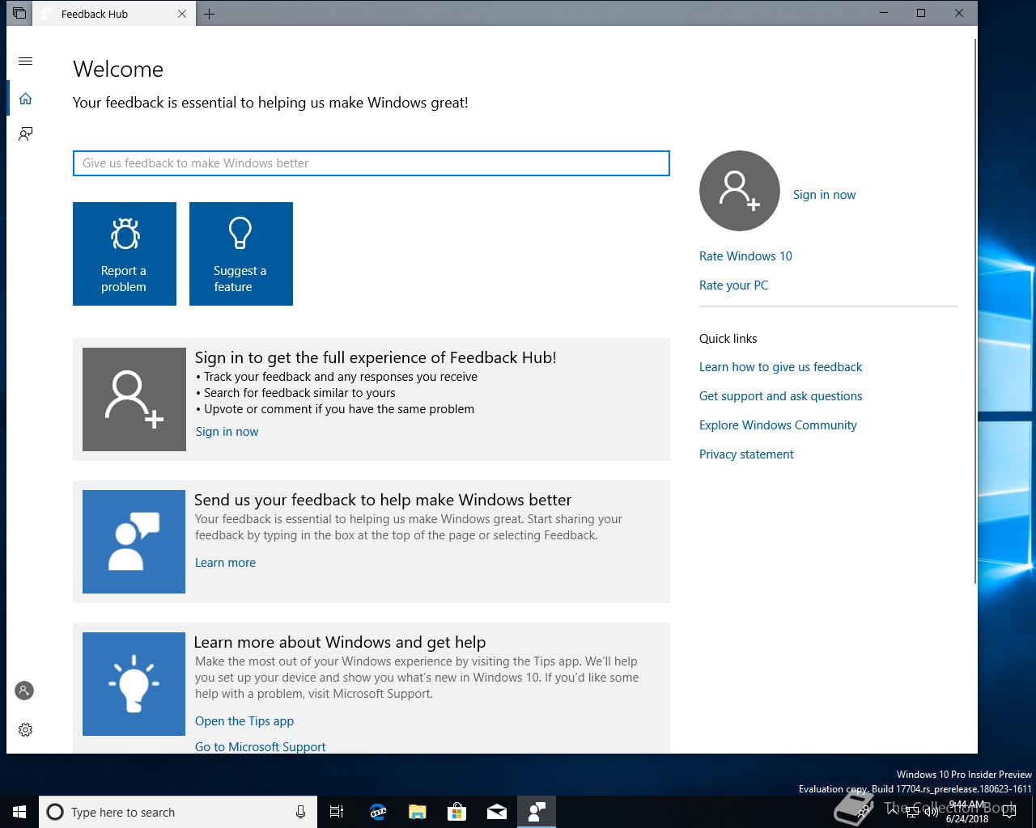Click Go to Microsoft Support link

point(260,747)
